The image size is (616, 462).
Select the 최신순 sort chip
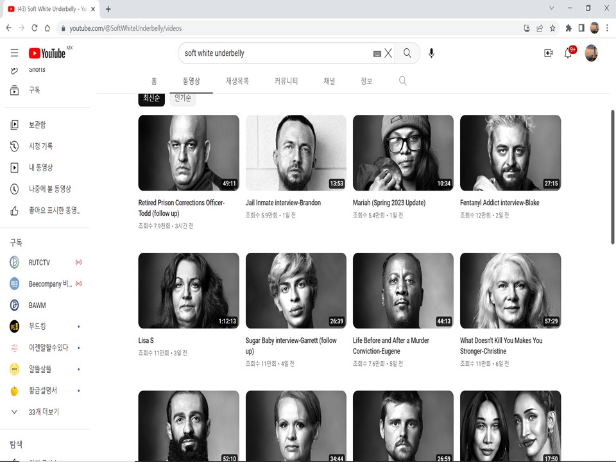click(151, 98)
